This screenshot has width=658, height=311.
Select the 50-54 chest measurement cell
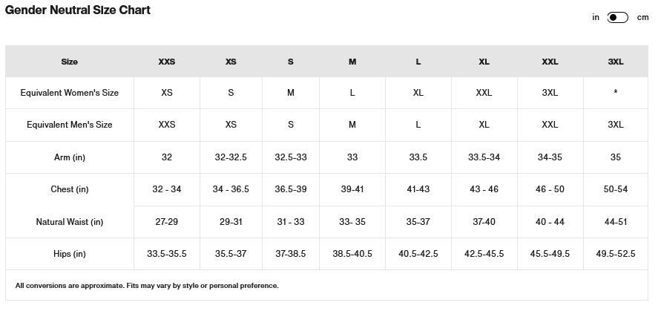616,189
